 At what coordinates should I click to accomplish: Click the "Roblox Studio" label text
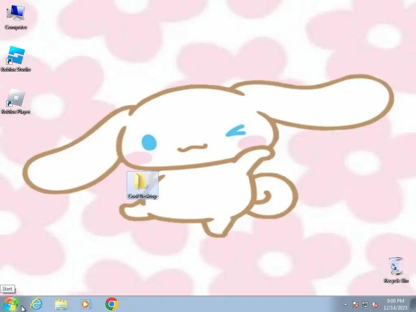(16, 69)
